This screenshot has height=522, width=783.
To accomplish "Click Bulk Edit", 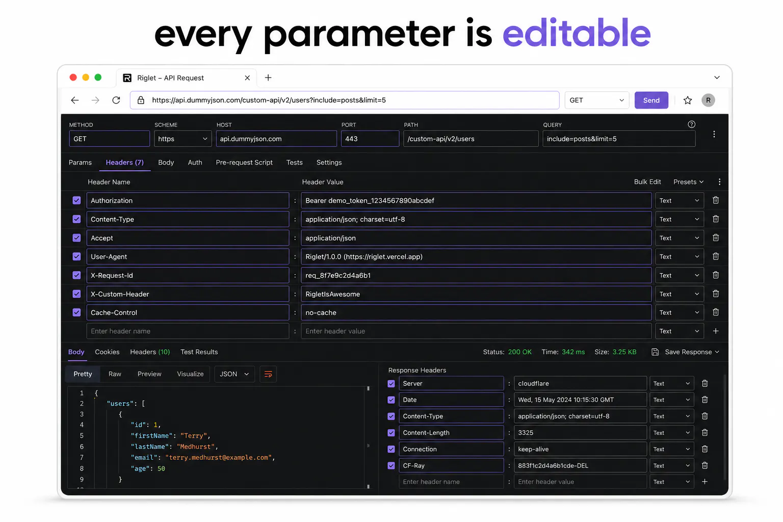I will click(647, 182).
